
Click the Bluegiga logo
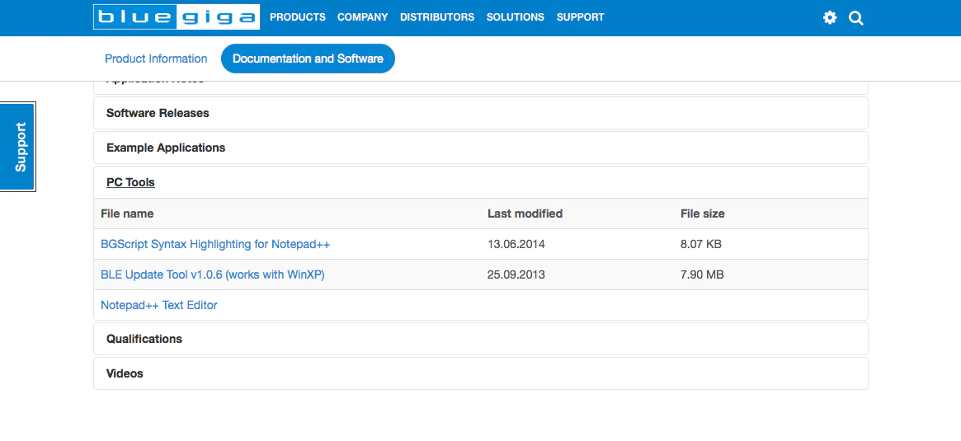(177, 17)
